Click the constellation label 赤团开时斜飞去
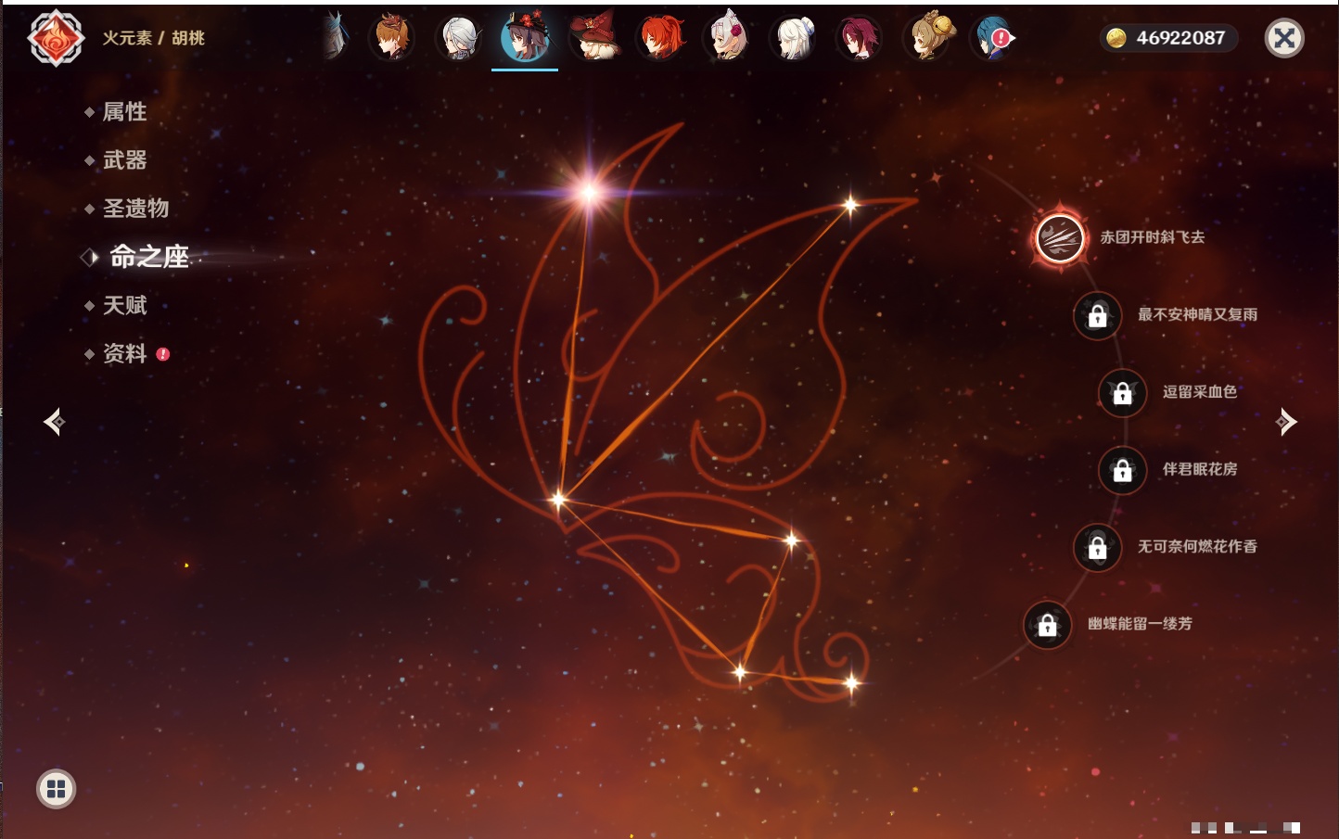Image resolution: width=1339 pixels, height=839 pixels. point(1153,237)
